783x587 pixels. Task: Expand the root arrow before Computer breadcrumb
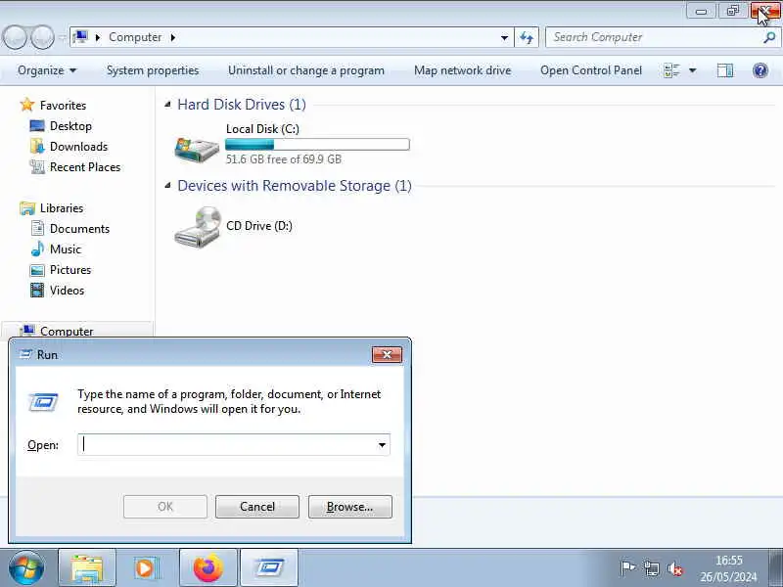(x=98, y=37)
